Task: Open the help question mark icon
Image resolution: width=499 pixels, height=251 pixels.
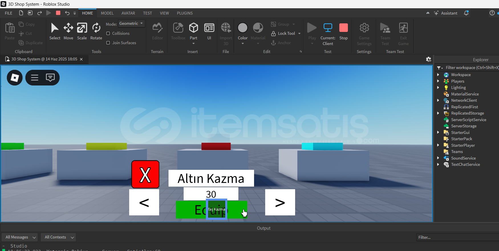Action: (492, 13)
